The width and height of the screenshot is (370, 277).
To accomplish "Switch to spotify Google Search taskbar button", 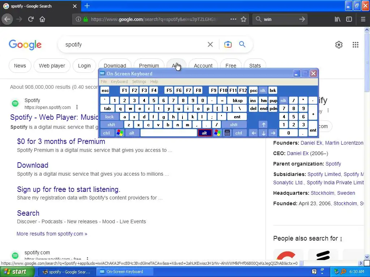I will click(x=67, y=272).
